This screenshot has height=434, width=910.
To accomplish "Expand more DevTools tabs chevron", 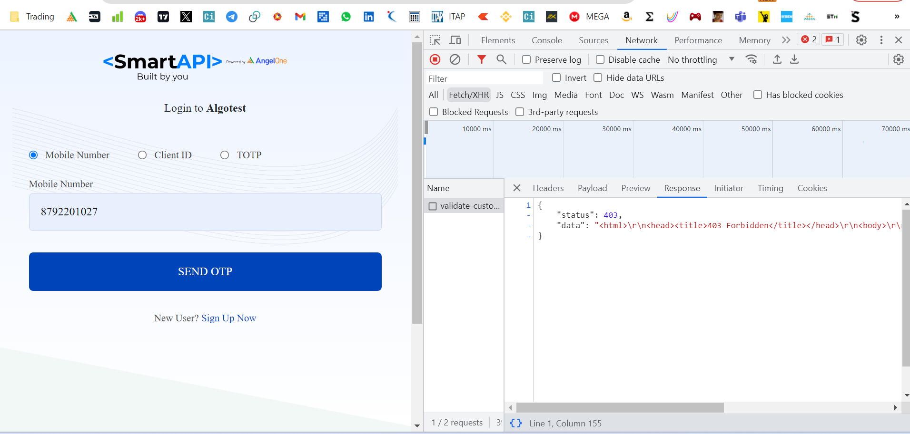I will point(786,40).
